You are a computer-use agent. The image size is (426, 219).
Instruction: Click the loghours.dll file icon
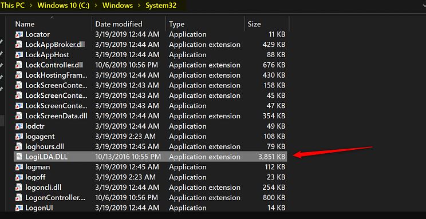[x=19, y=147]
